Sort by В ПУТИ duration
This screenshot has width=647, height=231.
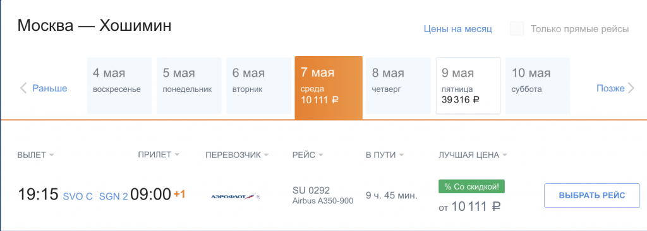[385, 155]
